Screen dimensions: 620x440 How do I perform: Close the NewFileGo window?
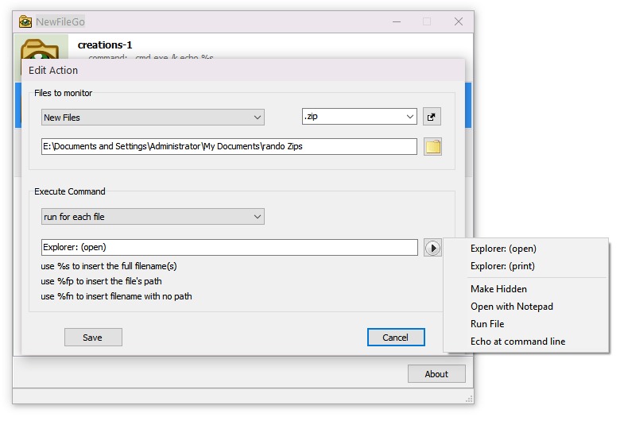pos(458,21)
